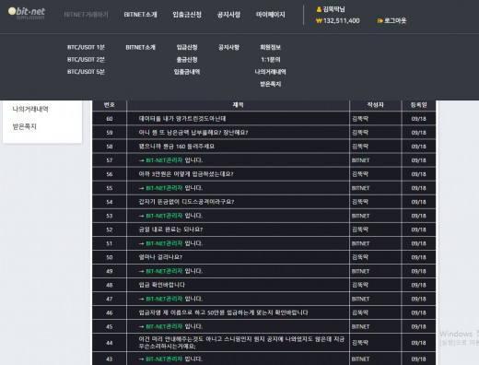
Task: Click the user profile icon beside the username
Action: tap(319, 9)
